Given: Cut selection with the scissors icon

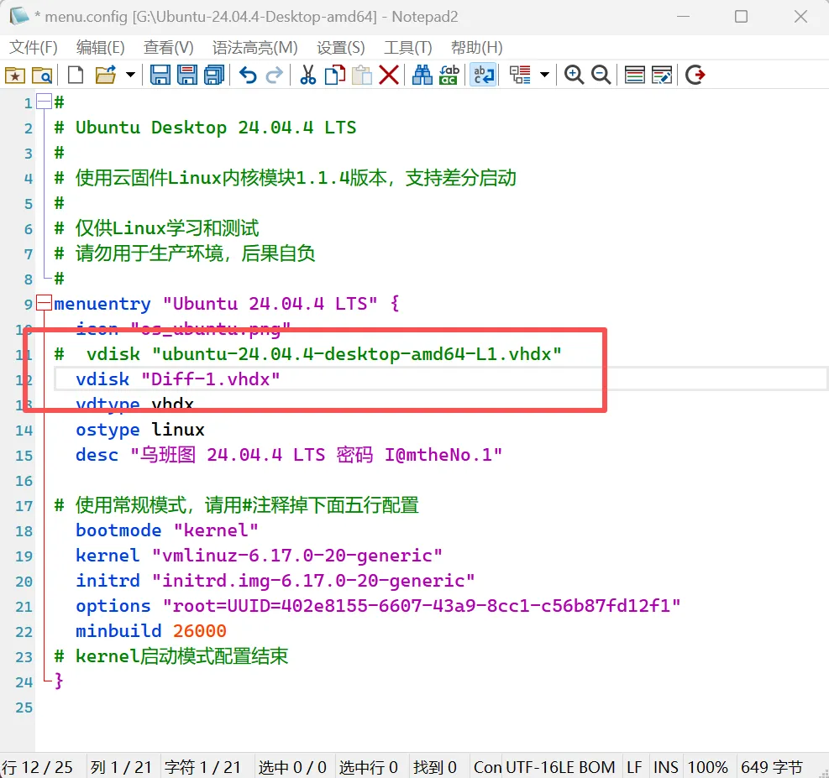Looking at the screenshot, I should [307, 75].
